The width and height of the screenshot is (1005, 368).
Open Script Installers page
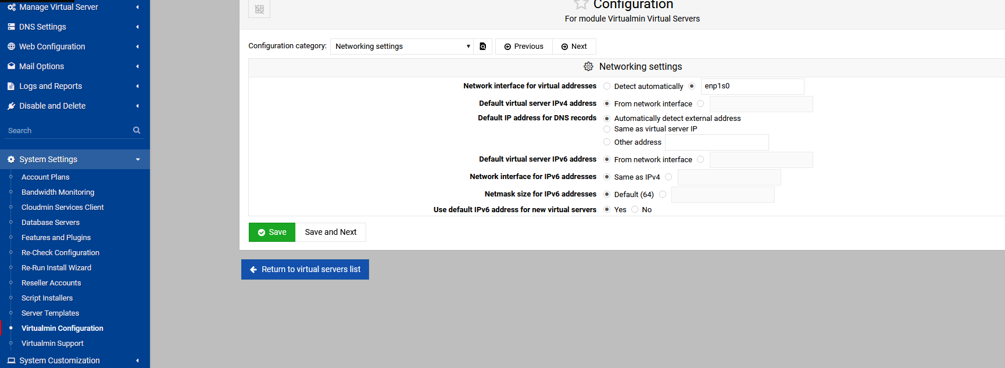[47, 298]
